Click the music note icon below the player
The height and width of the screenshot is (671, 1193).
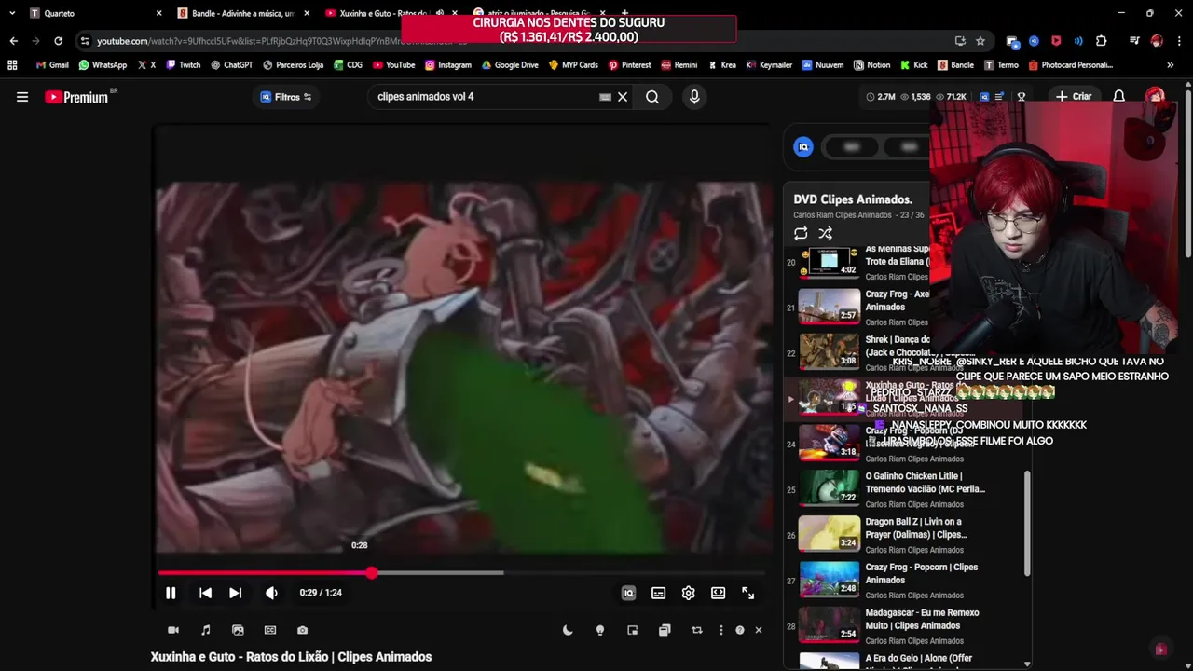click(206, 630)
